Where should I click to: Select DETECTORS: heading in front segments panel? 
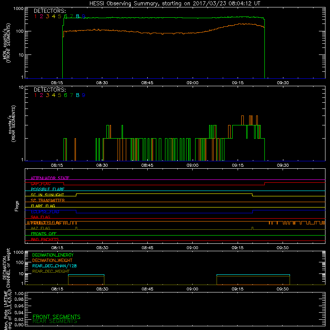[x=49, y=11]
